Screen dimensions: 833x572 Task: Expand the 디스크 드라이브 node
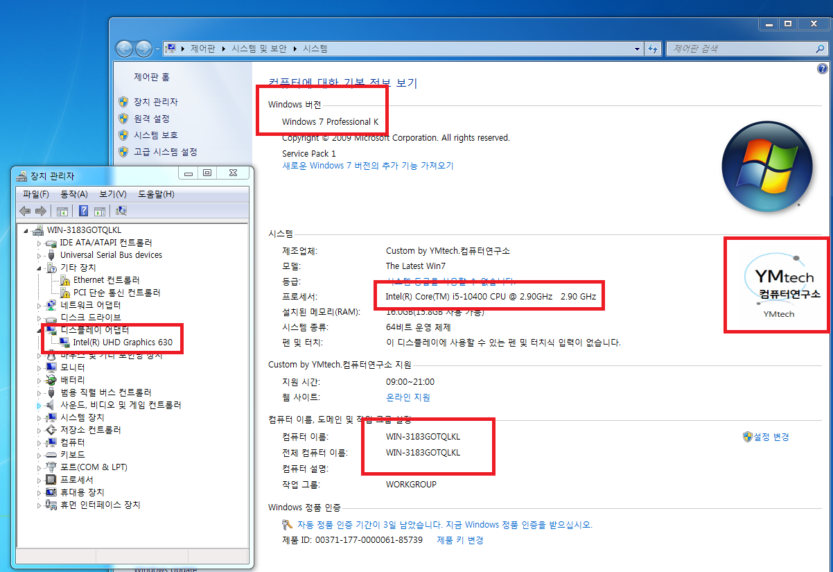coord(40,318)
